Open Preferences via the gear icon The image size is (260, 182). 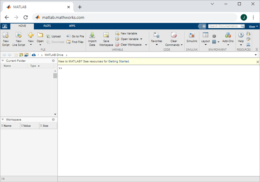214,36
